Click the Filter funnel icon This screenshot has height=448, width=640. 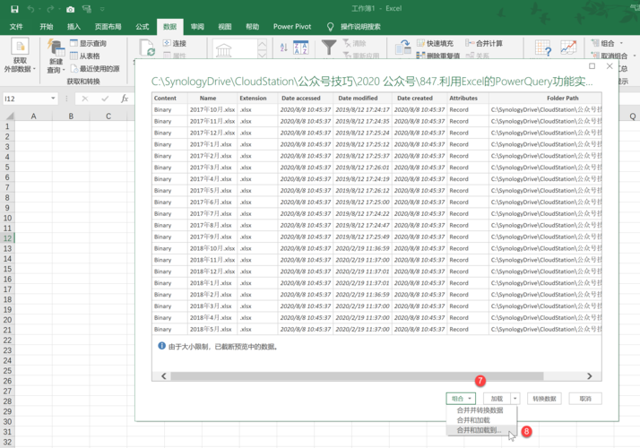coord(329,47)
